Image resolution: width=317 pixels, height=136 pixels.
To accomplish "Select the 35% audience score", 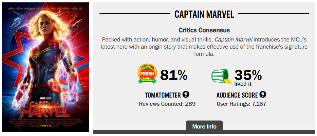I will pyautogui.click(x=248, y=75).
